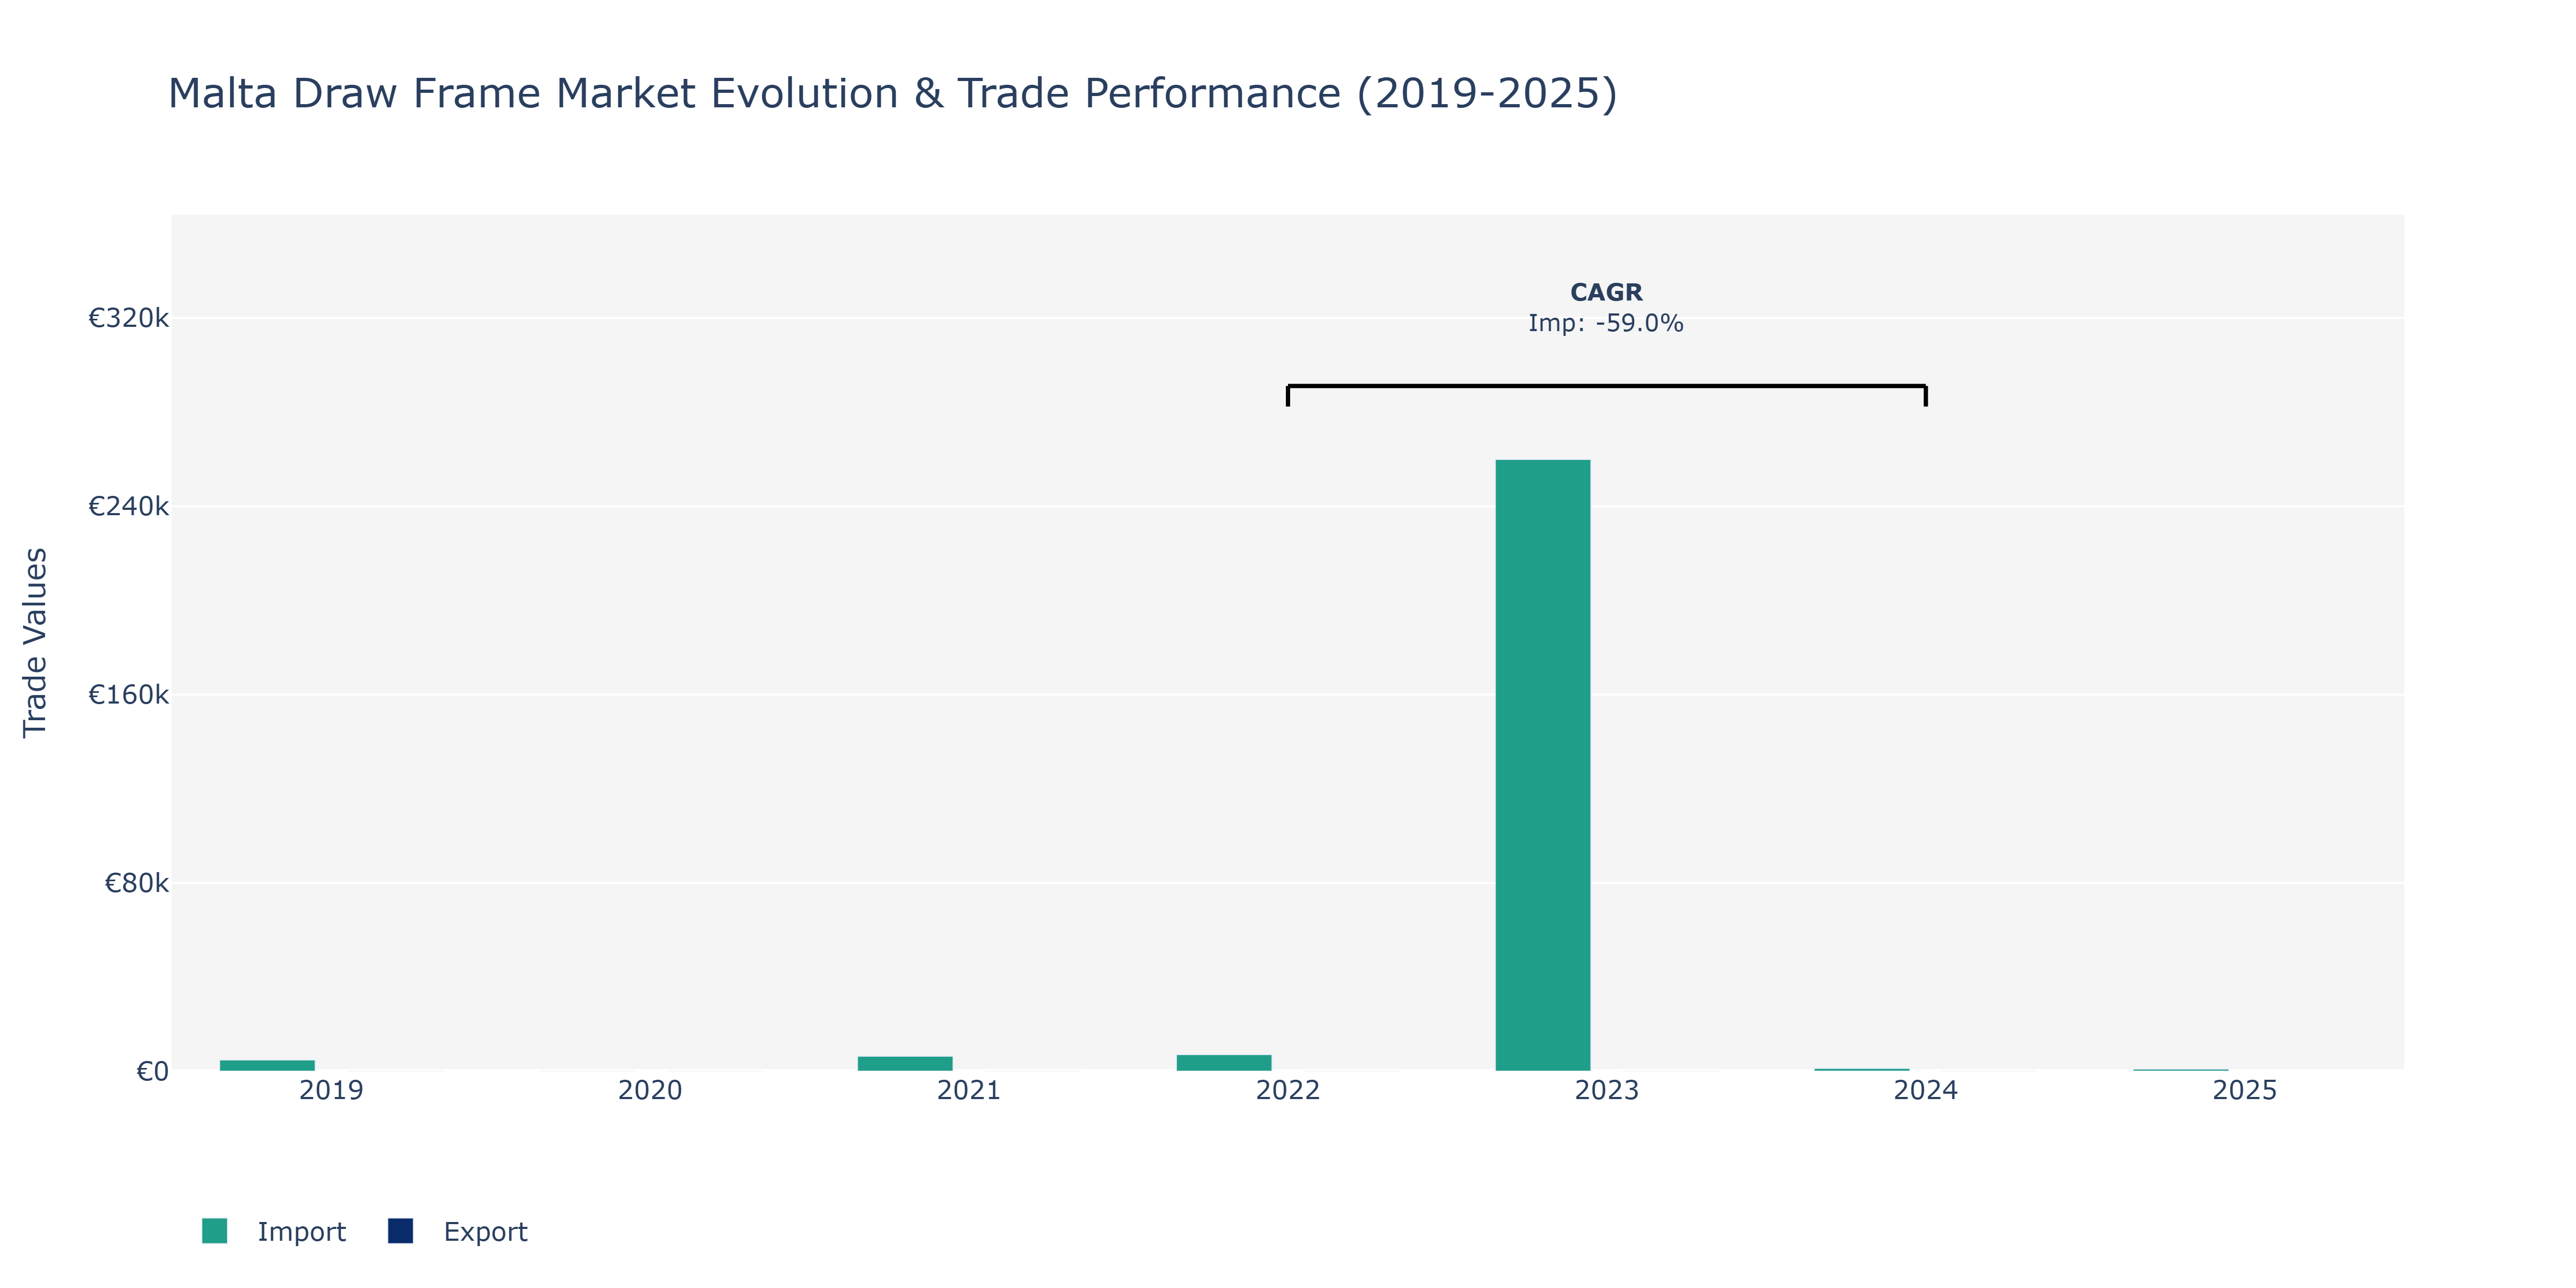Click the €160k y-axis tick label

pos(128,694)
